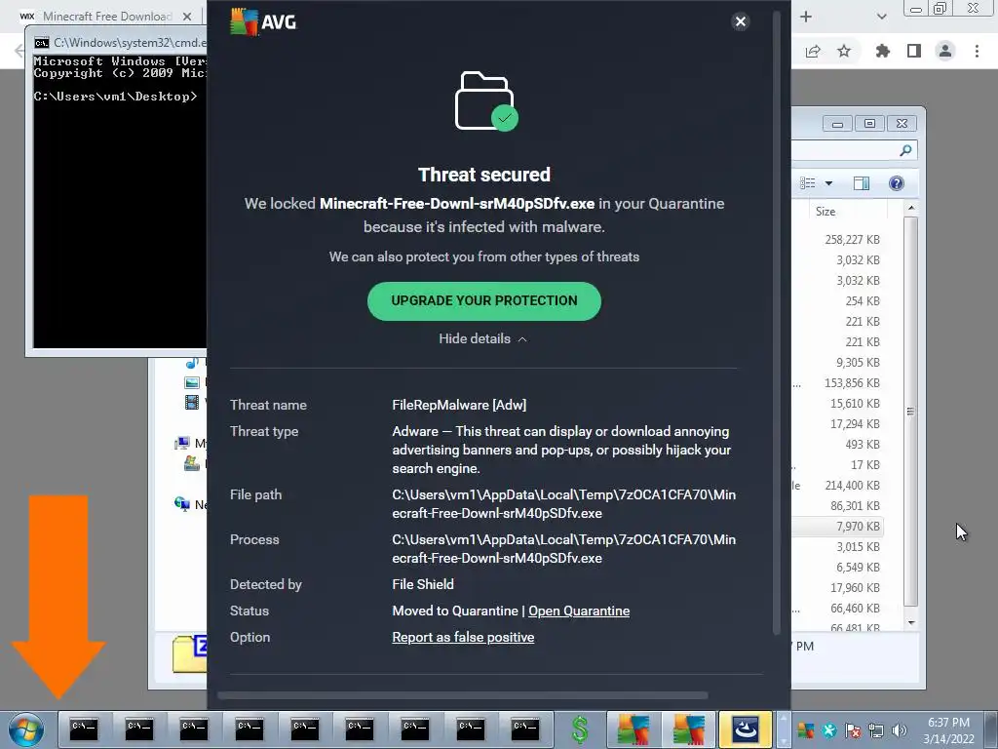Click the File path label
998x749 pixels.
(255, 494)
